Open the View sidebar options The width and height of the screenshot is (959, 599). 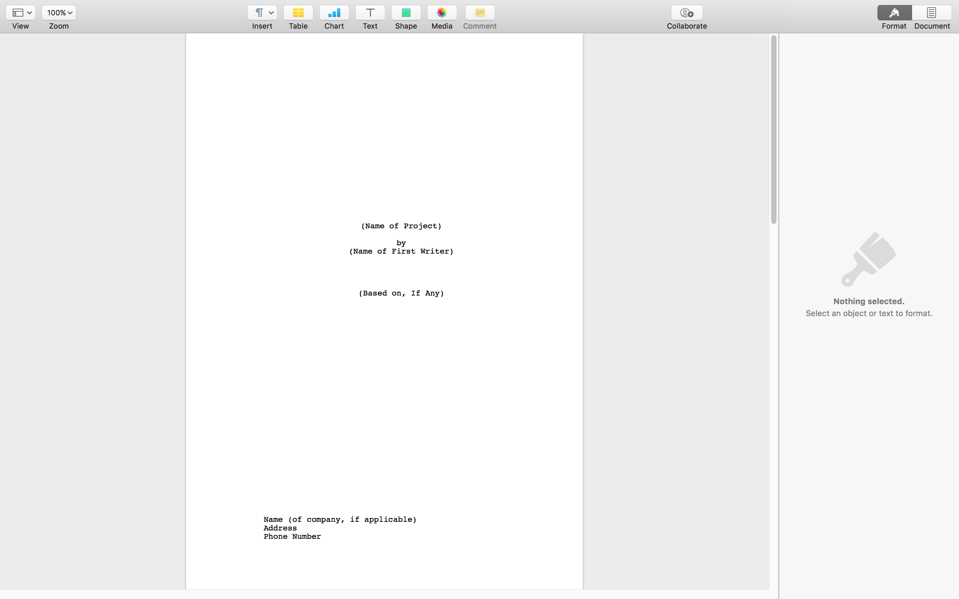pos(17,13)
